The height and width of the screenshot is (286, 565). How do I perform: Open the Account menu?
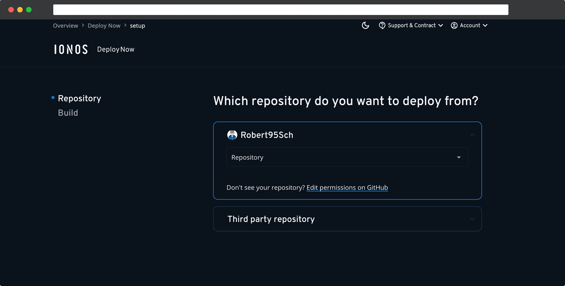470,26
